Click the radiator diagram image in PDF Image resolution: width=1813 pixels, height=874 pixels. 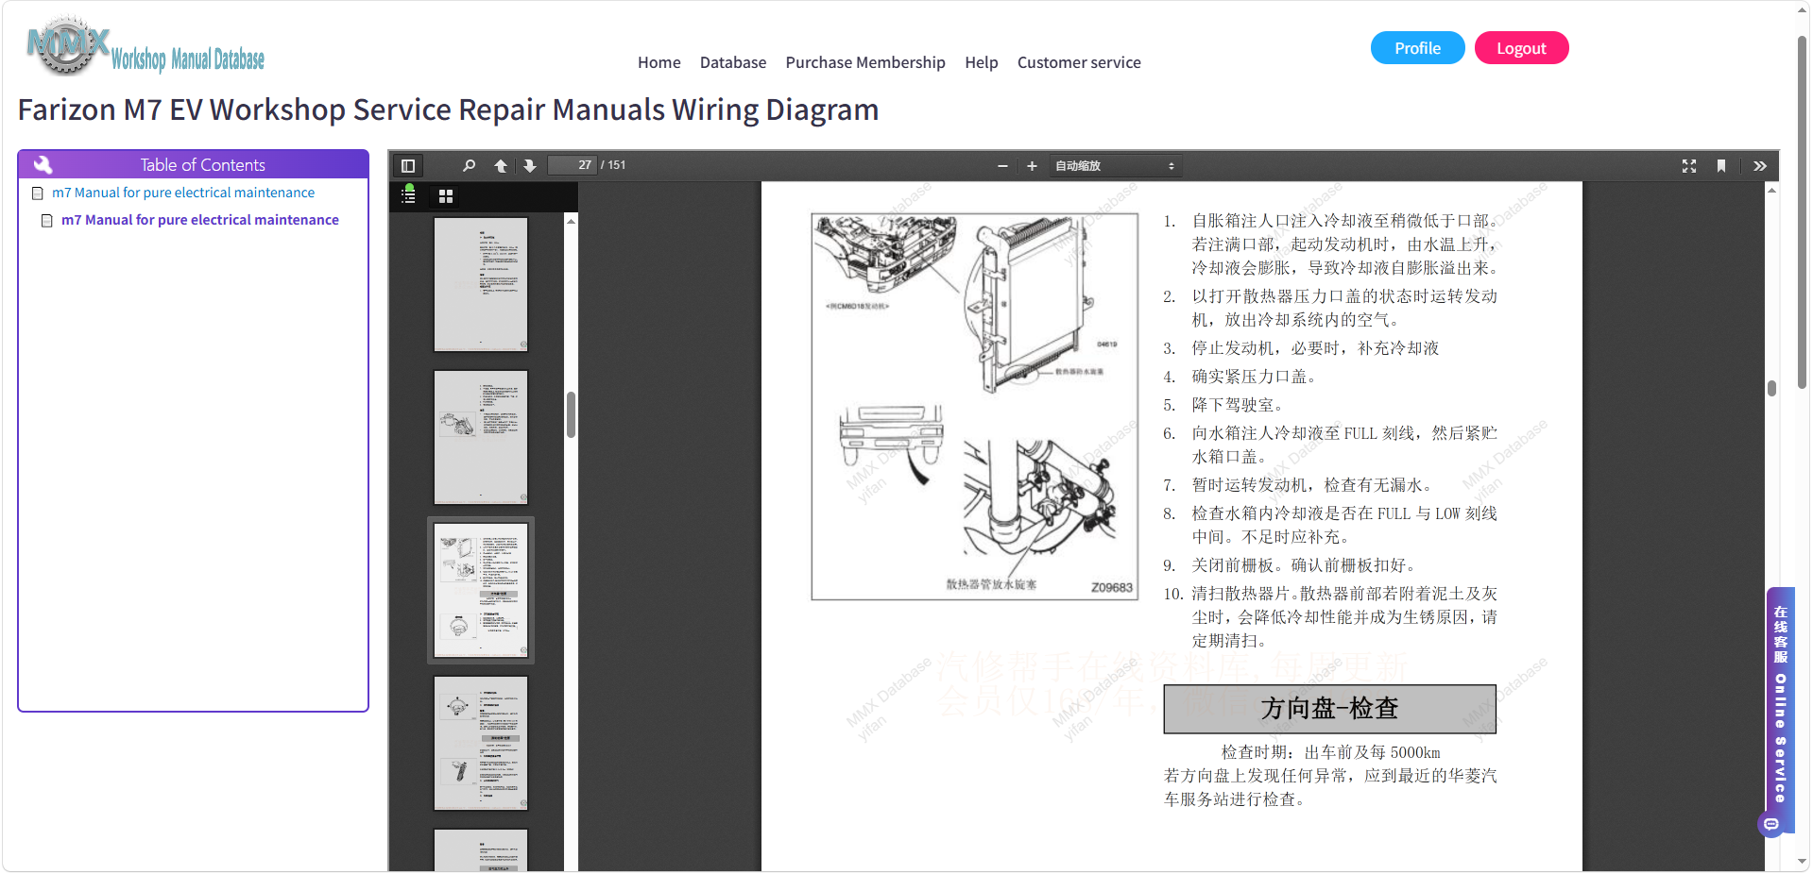[974, 406]
